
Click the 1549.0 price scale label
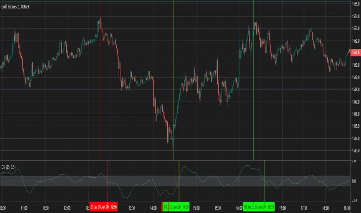pos(356,77)
